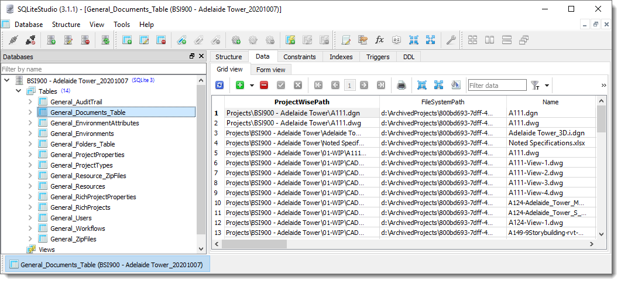621x283 pixels.
Task: Click the Remove database icon
Action: 85,40
